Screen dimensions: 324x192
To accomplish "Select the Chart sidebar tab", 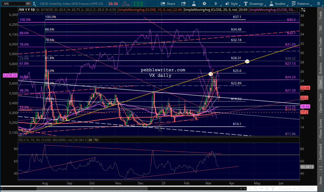I will click(x=321, y=83).
